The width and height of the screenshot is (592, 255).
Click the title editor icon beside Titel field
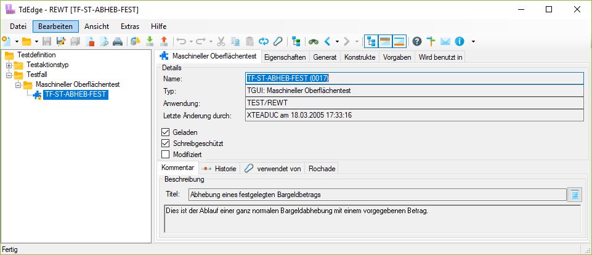tap(574, 195)
